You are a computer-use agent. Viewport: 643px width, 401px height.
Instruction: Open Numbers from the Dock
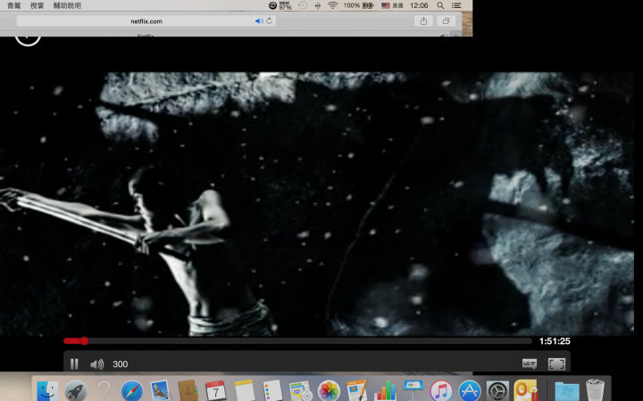(385, 391)
